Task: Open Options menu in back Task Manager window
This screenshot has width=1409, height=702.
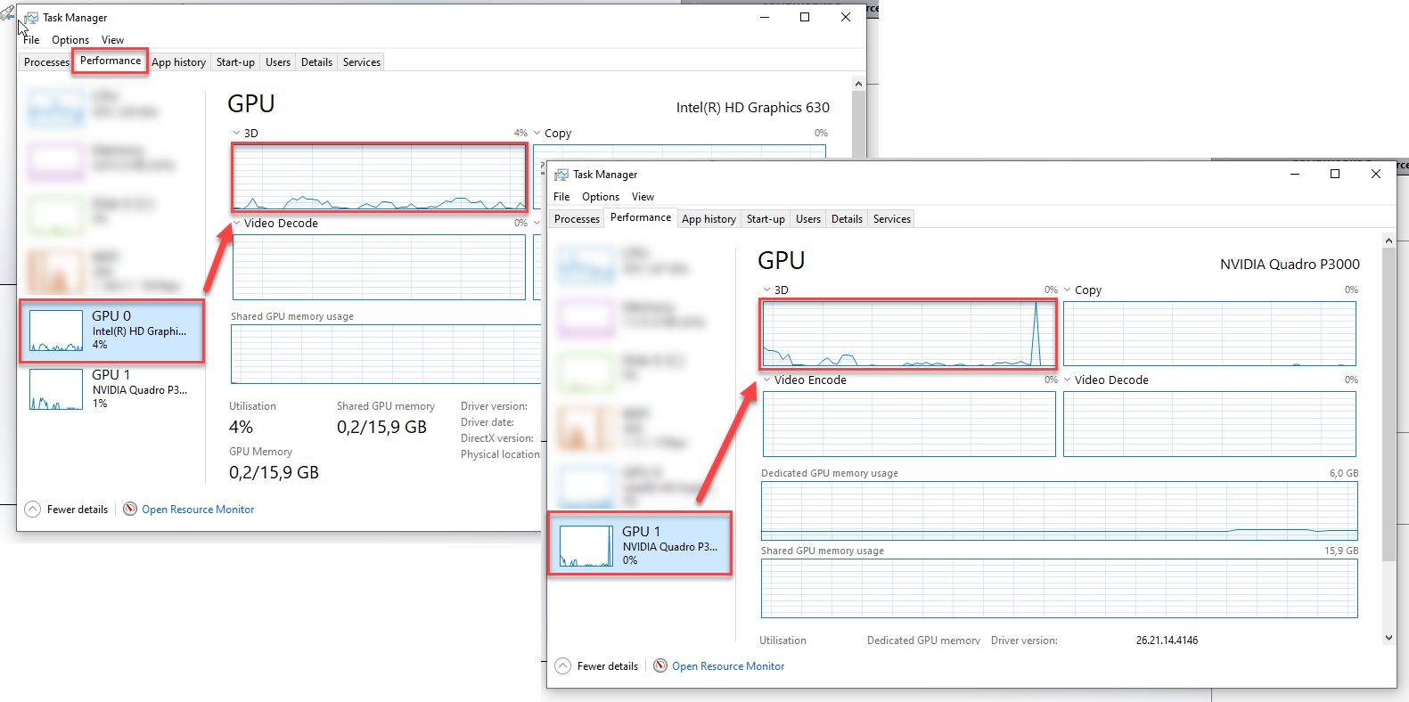Action: click(70, 40)
